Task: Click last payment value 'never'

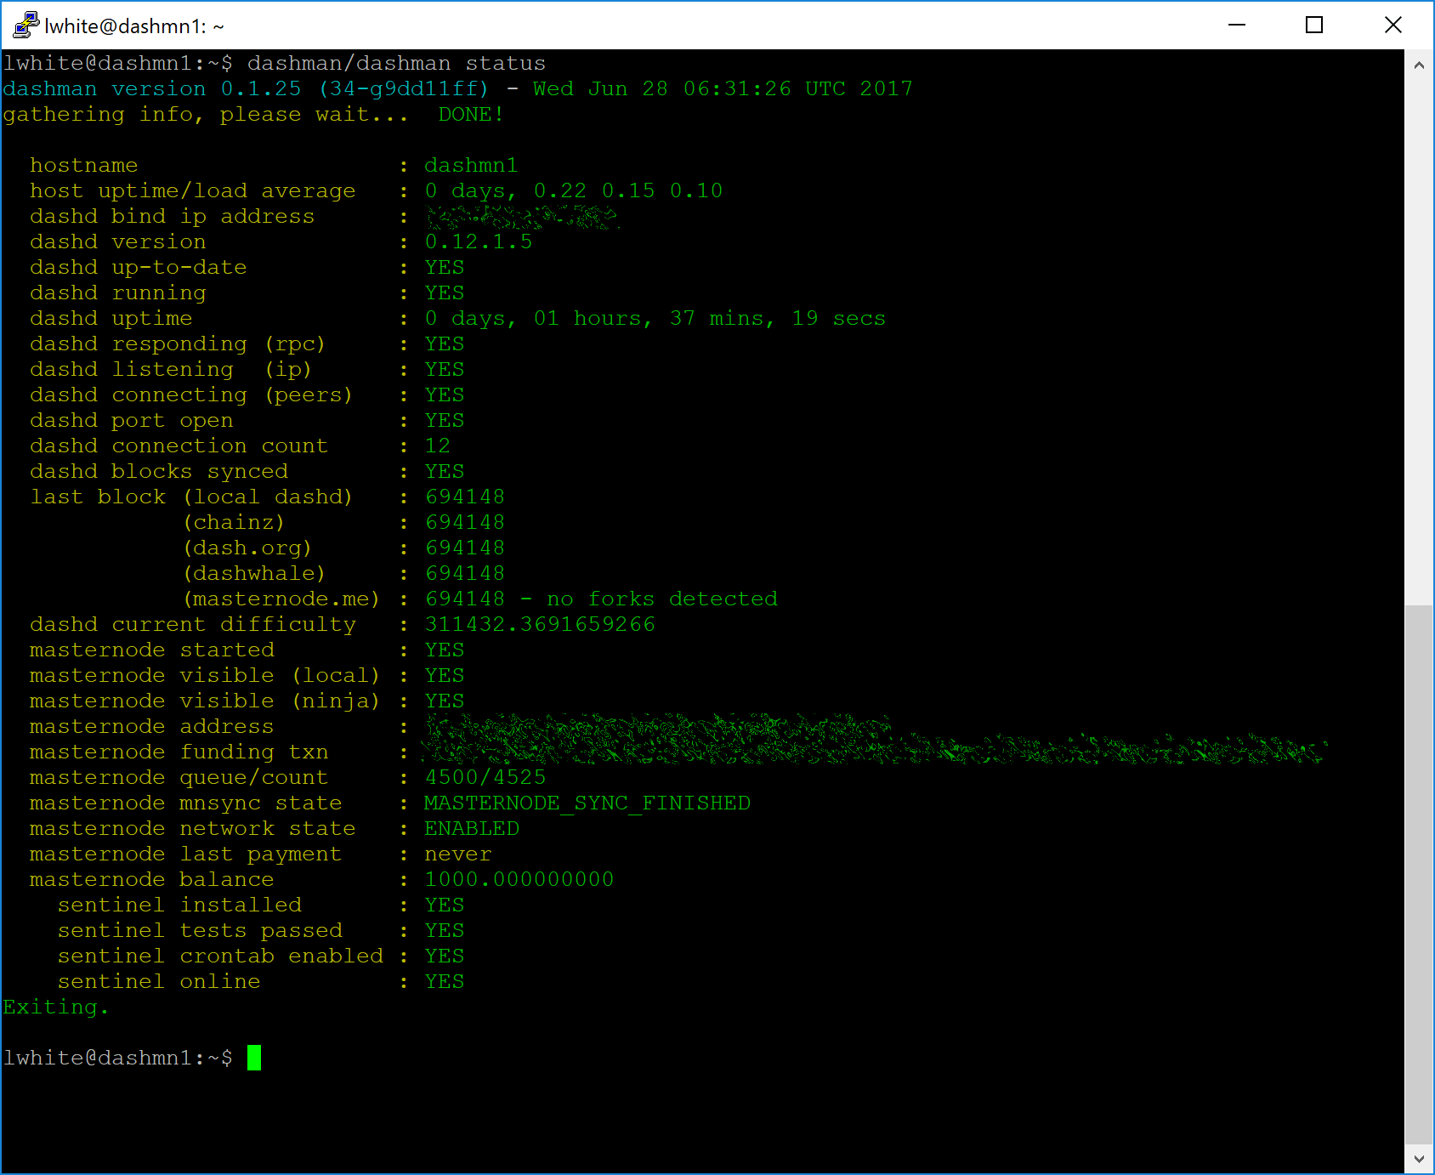Action: [x=457, y=854]
